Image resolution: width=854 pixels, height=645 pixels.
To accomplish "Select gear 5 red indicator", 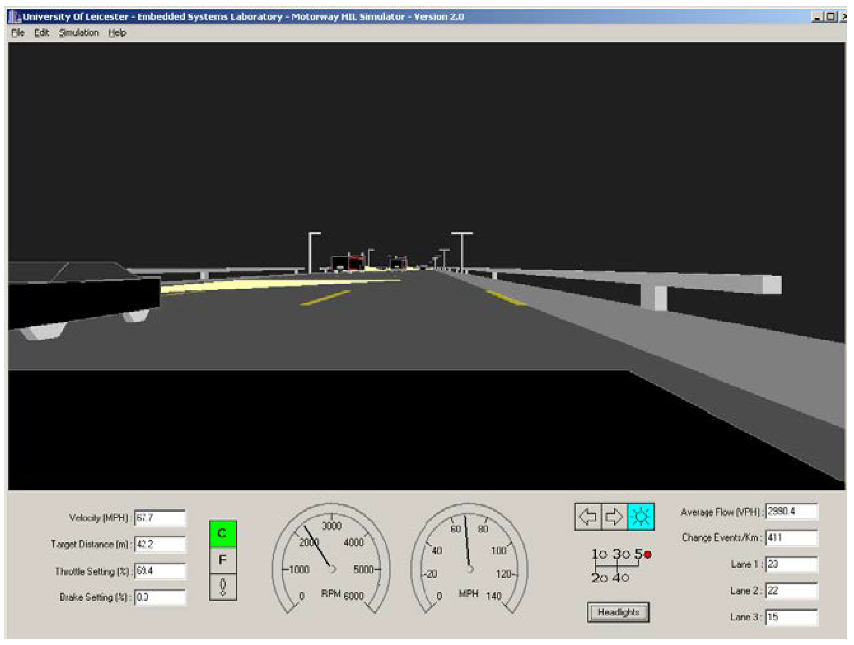I will (648, 555).
